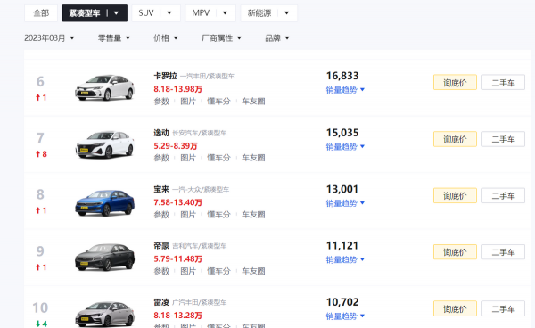Click the 8.18-13.28万 price of 雷凌
This screenshot has width=535, height=328.
[177, 316]
